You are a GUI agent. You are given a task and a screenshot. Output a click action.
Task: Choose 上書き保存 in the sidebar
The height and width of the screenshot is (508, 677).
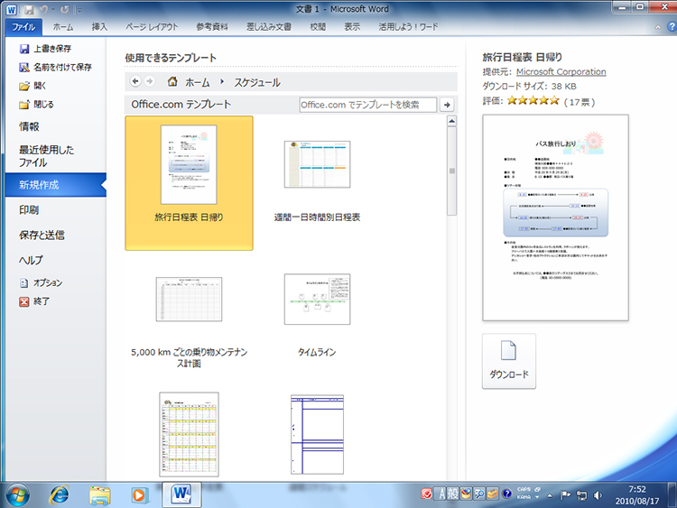point(45,49)
